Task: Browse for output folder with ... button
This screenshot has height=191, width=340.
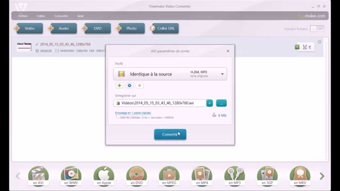Action: [222, 103]
